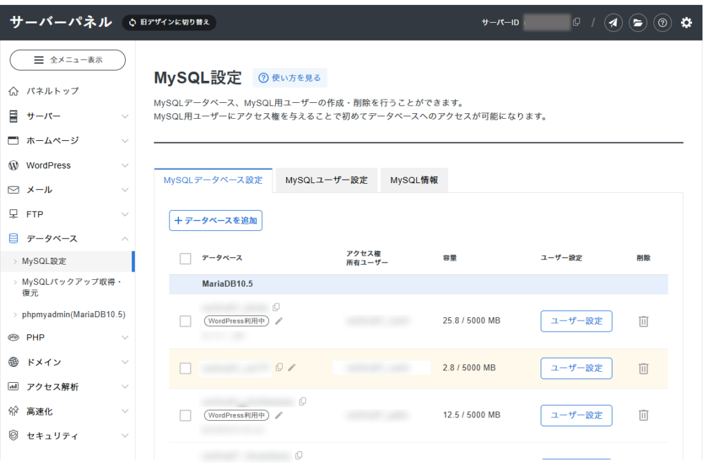Delete the 25.8 MB database with trash icon
708x463 pixels.
pyautogui.click(x=643, y=321)
